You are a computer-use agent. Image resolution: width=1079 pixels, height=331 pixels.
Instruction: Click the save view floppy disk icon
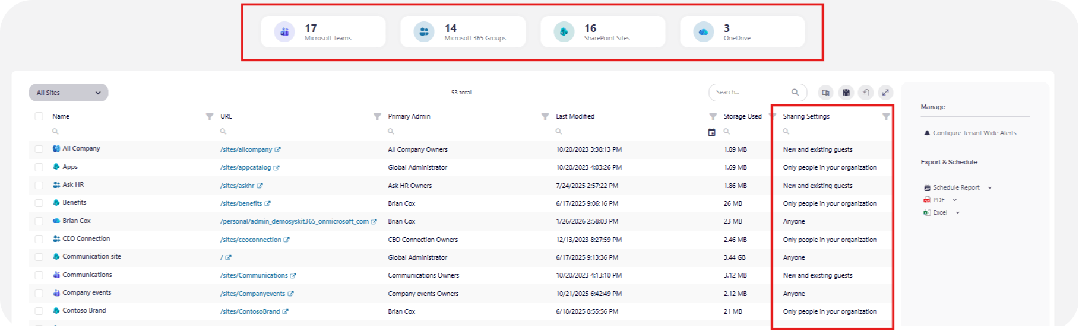point(846,93)
